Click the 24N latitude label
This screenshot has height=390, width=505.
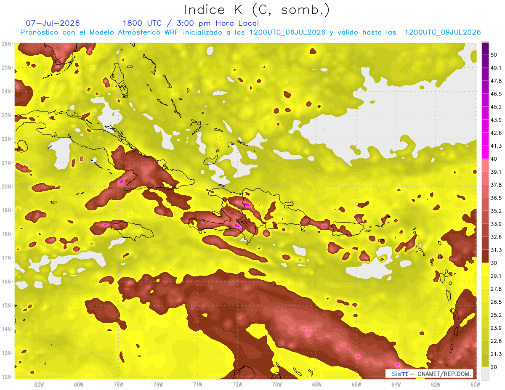pyautogui.click(x=6, y=91)
